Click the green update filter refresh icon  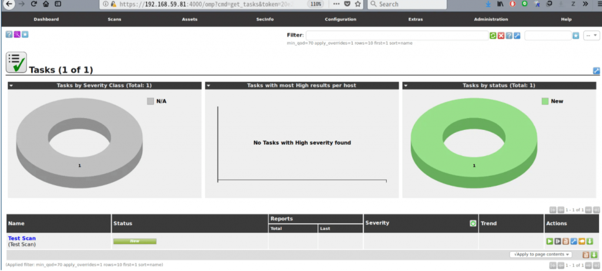(x=493, y=36)
